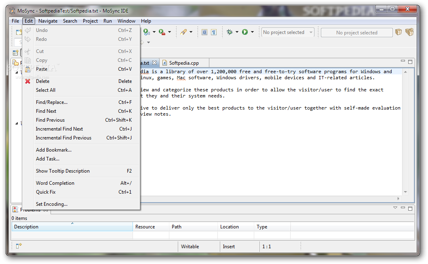Collapse the first project tree node
This screenshot has width=428, height=264.
(x=17, y=72)
